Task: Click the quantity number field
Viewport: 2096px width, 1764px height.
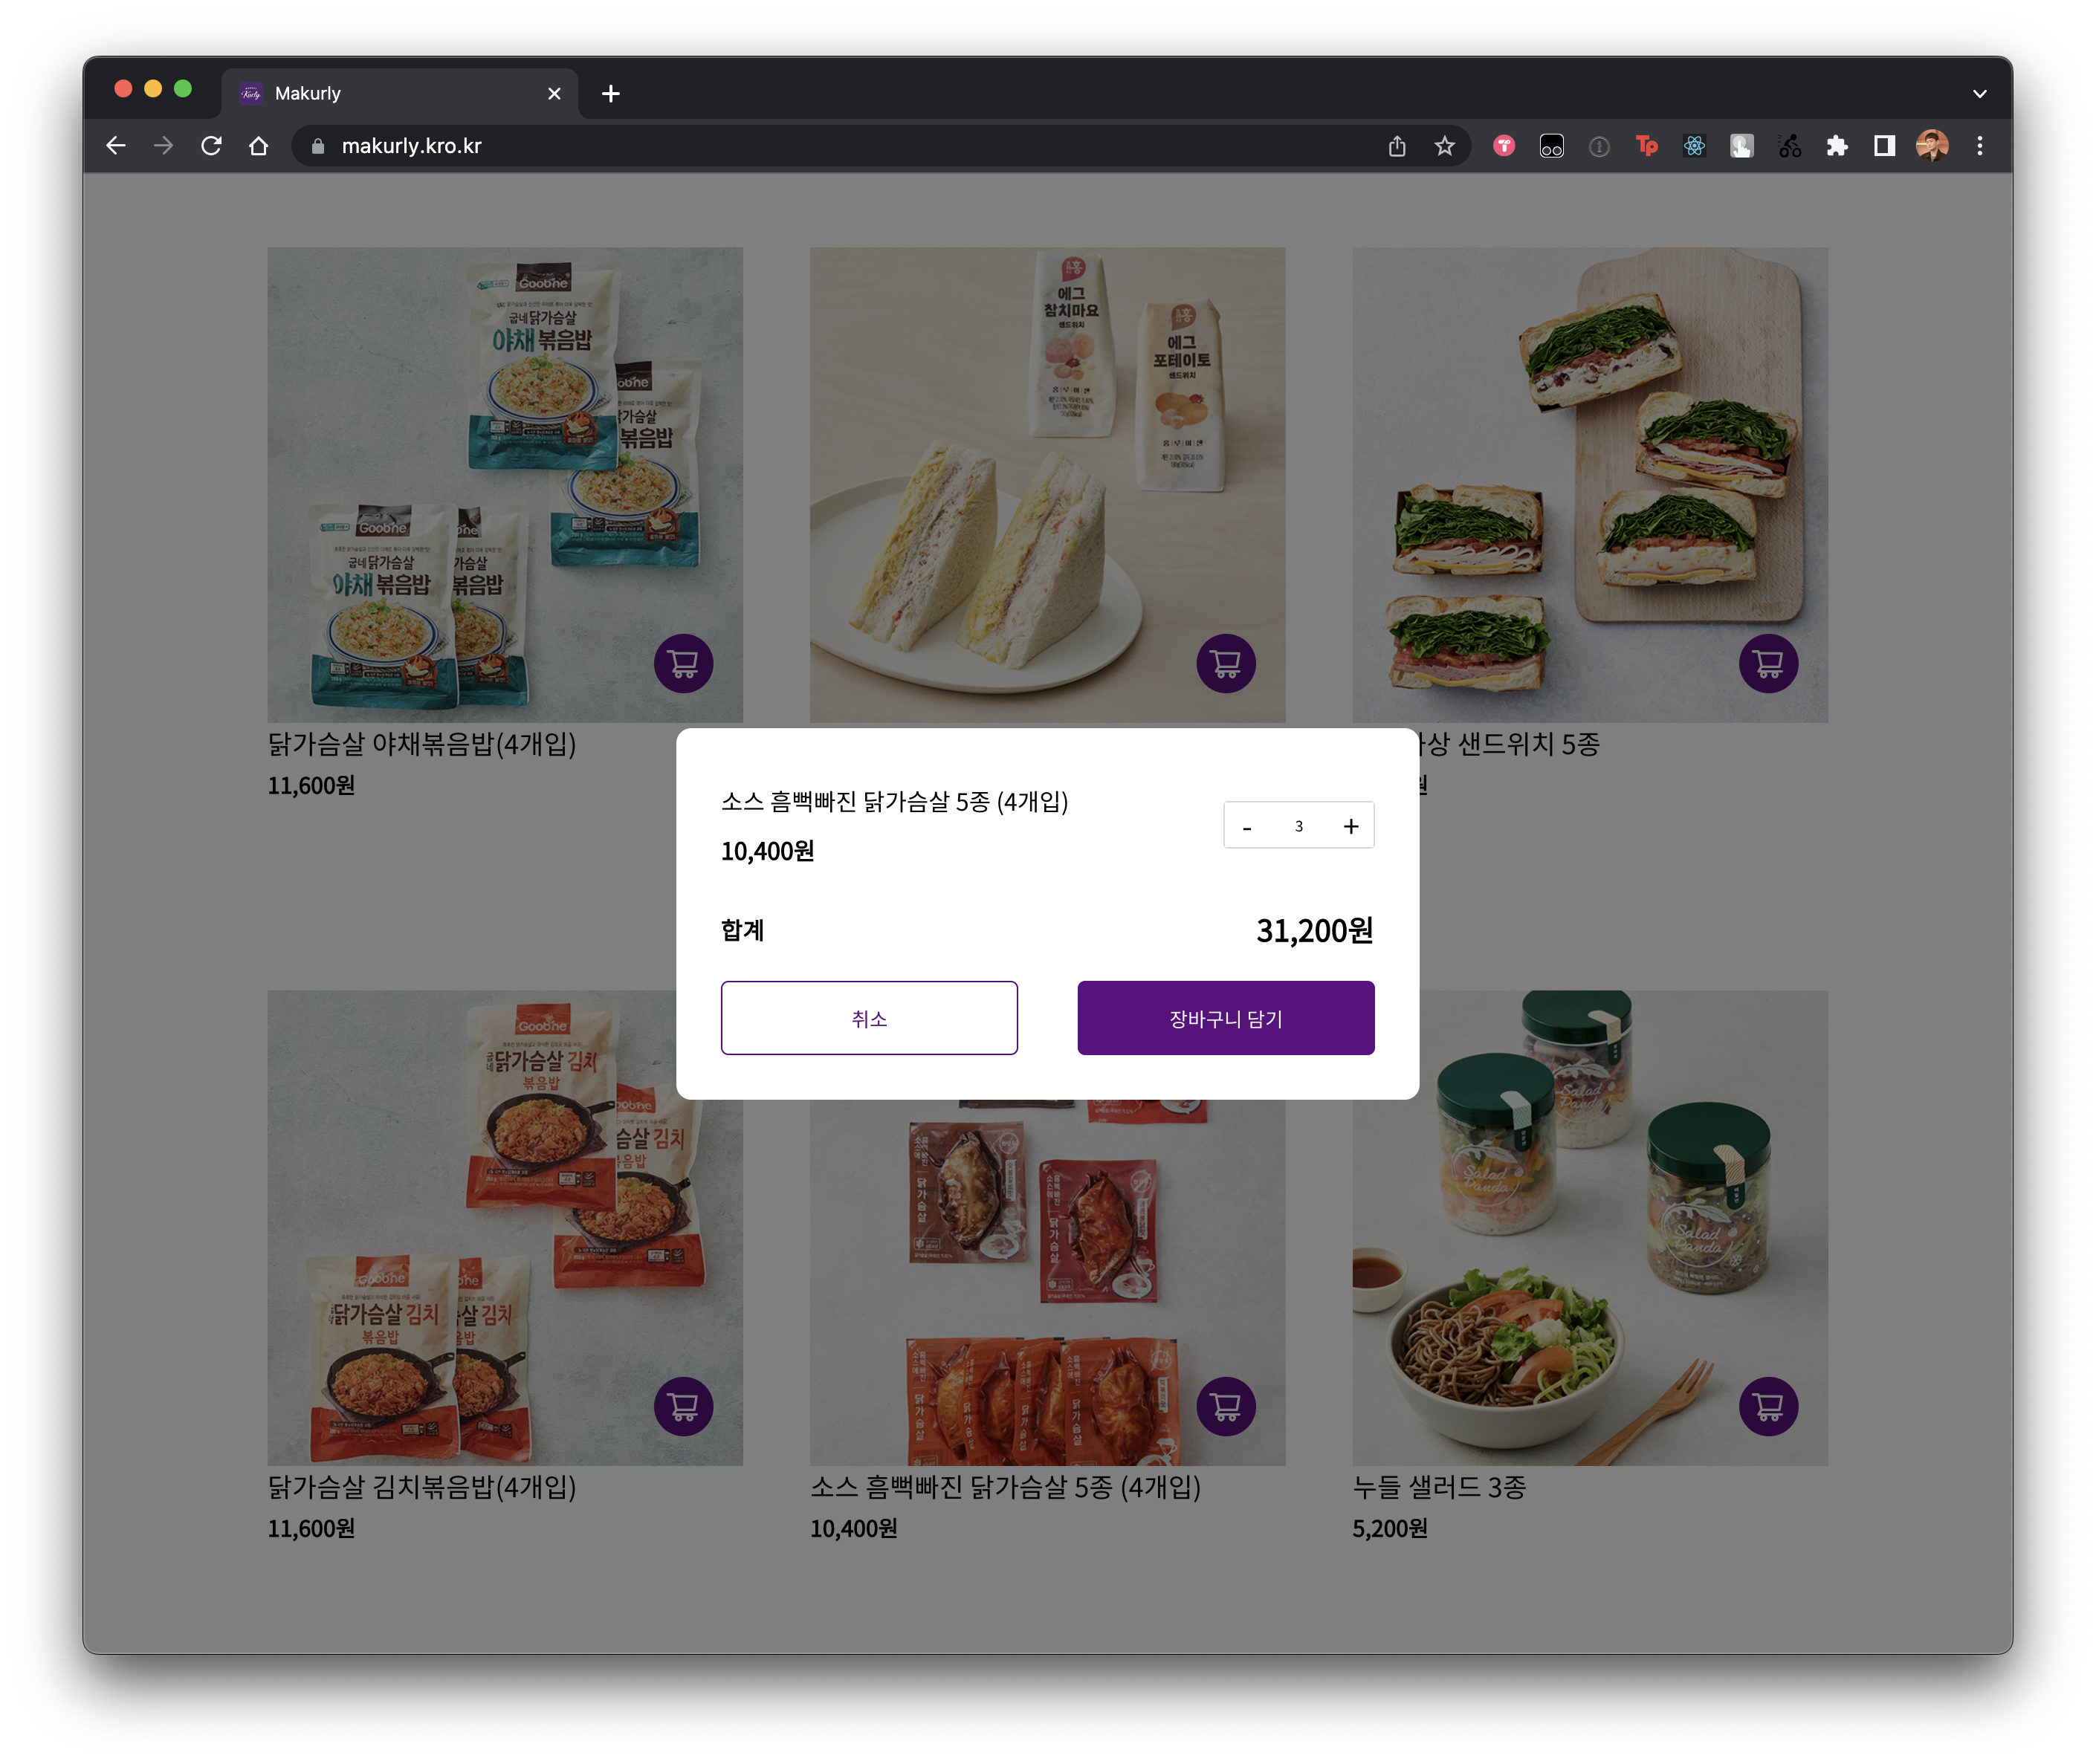Action: [x=1298, y=826]
